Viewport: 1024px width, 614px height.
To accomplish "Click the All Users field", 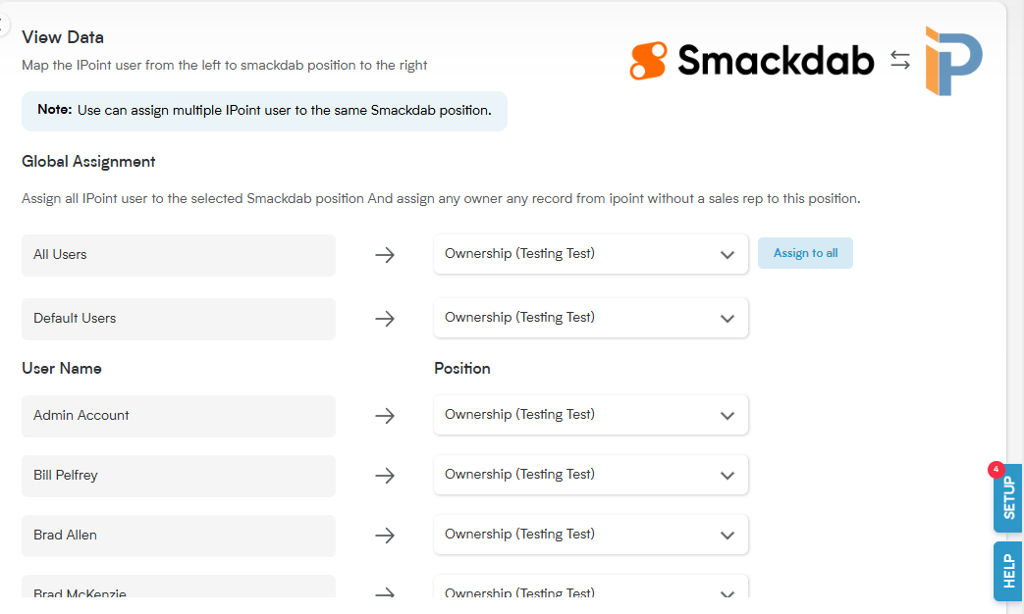I will 179,255.
